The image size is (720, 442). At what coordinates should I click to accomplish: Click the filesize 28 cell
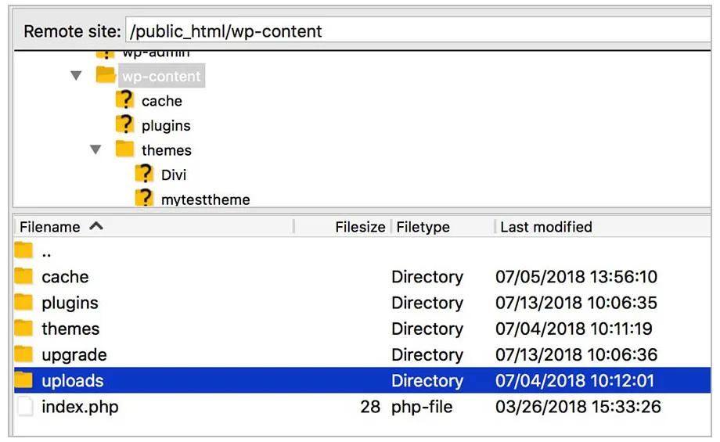(x=370, y=407)
